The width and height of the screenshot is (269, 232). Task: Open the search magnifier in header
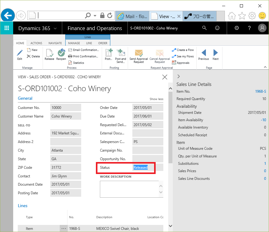pyautogui.click(x=204, y=28)
